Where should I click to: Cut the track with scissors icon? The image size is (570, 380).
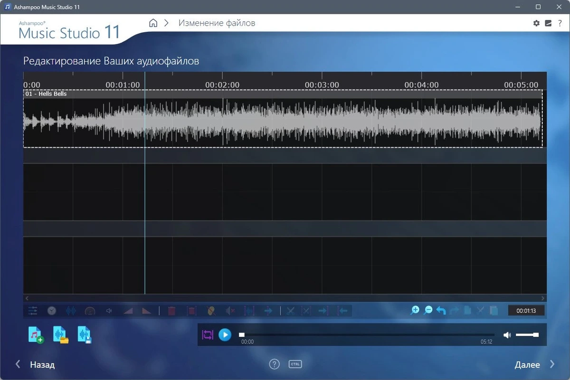[x=291, y=311]
